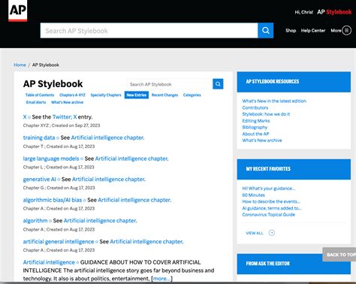356x284 pixels.
Task: Click the blue search magnifier in top bar
Action: 265,31
